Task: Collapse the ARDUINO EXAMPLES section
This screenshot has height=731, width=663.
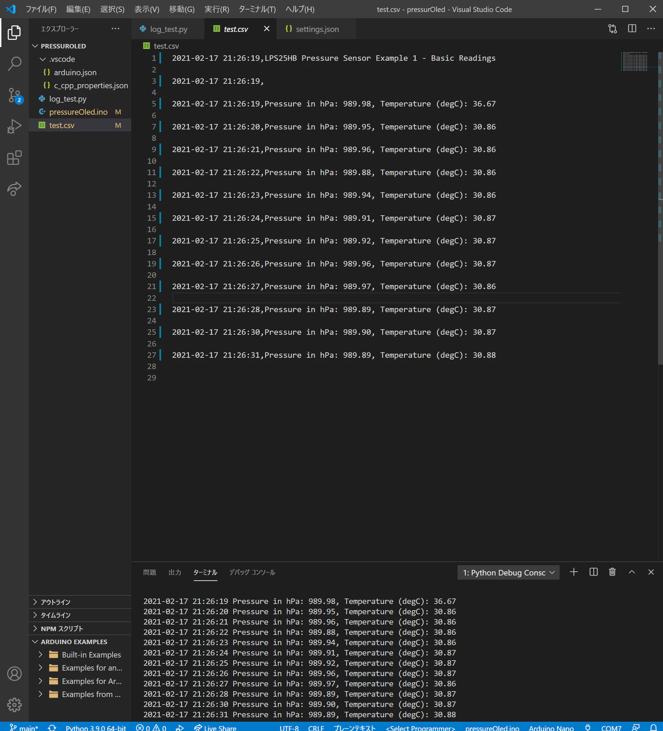Action: [x=80, y=641]
